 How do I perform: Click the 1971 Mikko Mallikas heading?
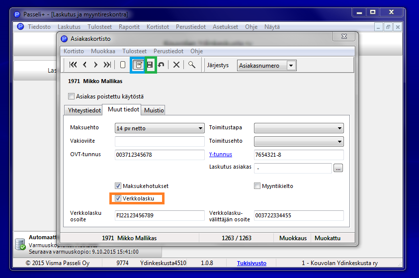coord(95,81)
